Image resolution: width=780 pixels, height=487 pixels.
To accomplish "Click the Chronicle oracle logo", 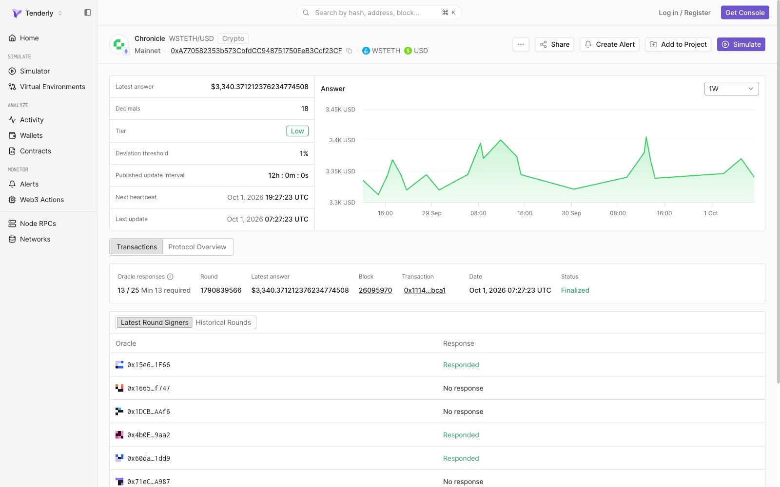I will (x=119, y=44).
